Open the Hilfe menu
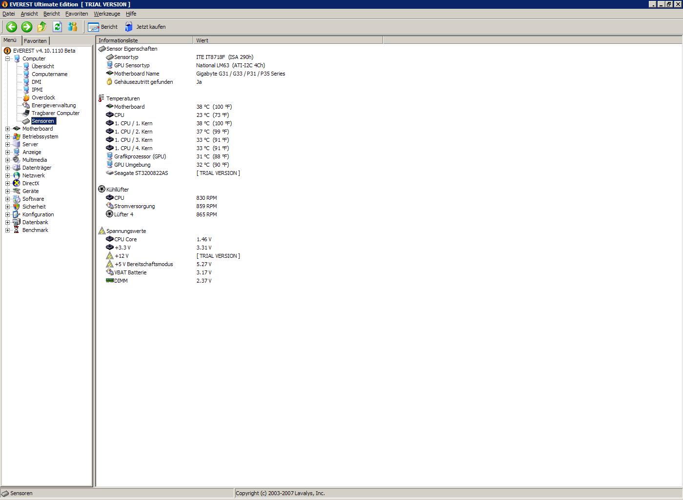Viewport: 683px width, 500px height. tap(131, 14)
